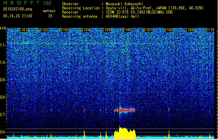The image size is (218, 139).
Task: Click the short red echo near 2108
Action: pyautogui.click(x=169, y=110)
